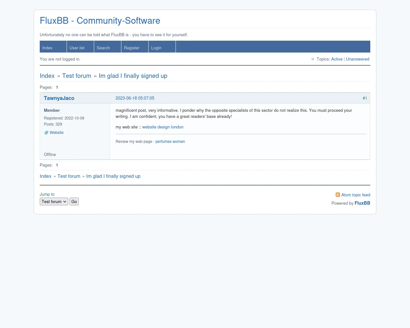Click the Atom feed RSS icon
The image size is (410, 328).
click(338, 195)
